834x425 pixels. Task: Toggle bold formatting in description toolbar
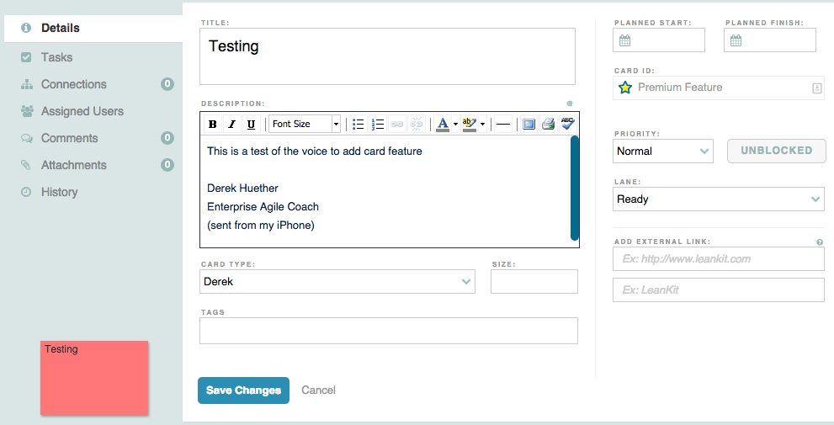tap(212, 124)
